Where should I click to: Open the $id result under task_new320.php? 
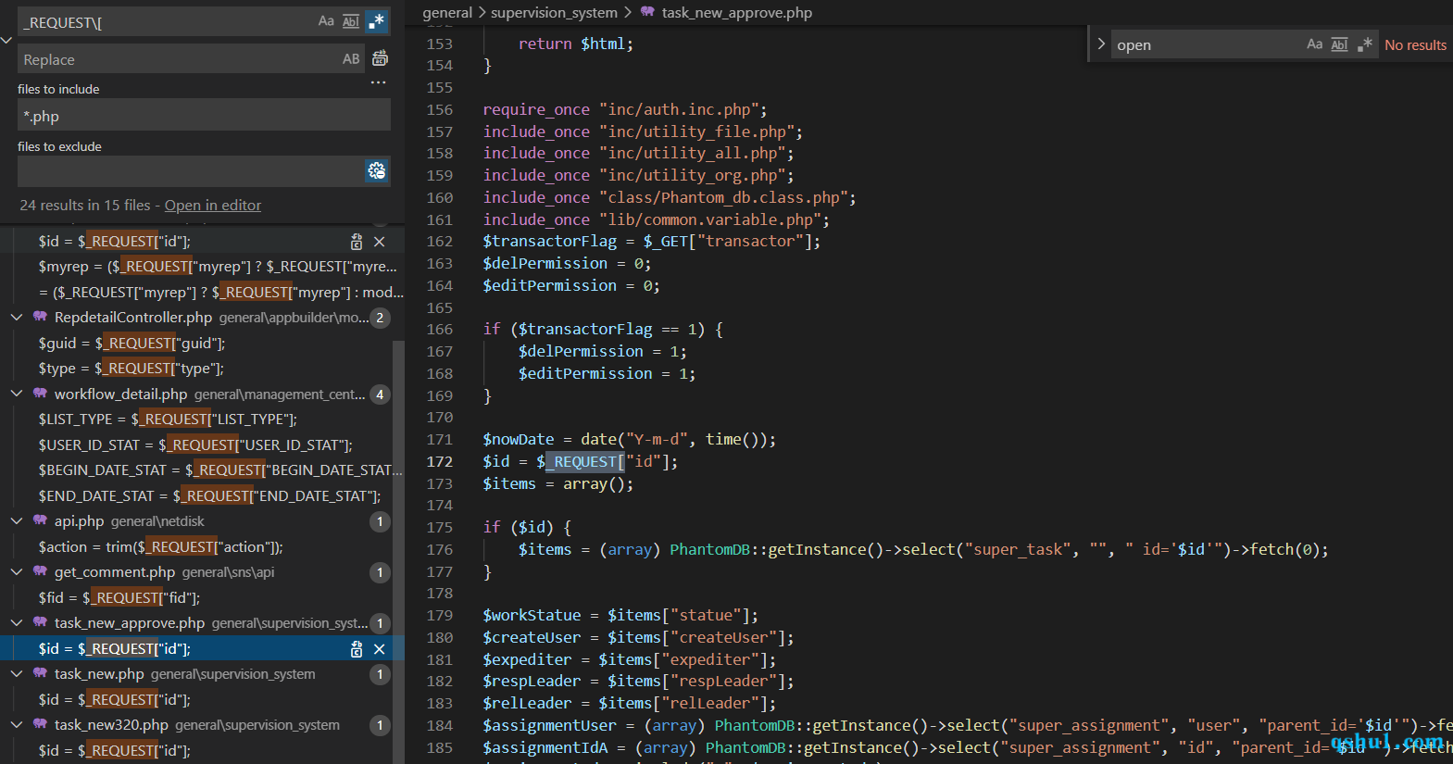pos(114,751)
